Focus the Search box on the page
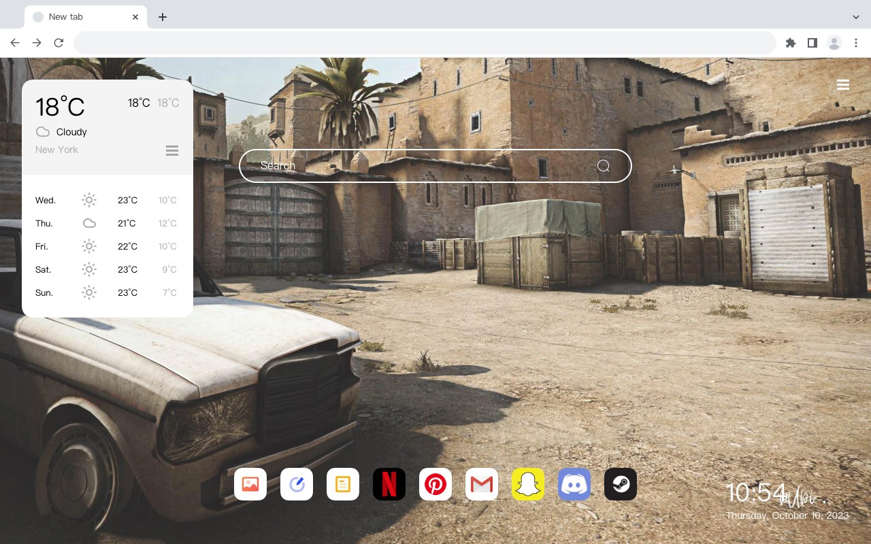Screen dimensions: 871x544 [x=435, y=166]
